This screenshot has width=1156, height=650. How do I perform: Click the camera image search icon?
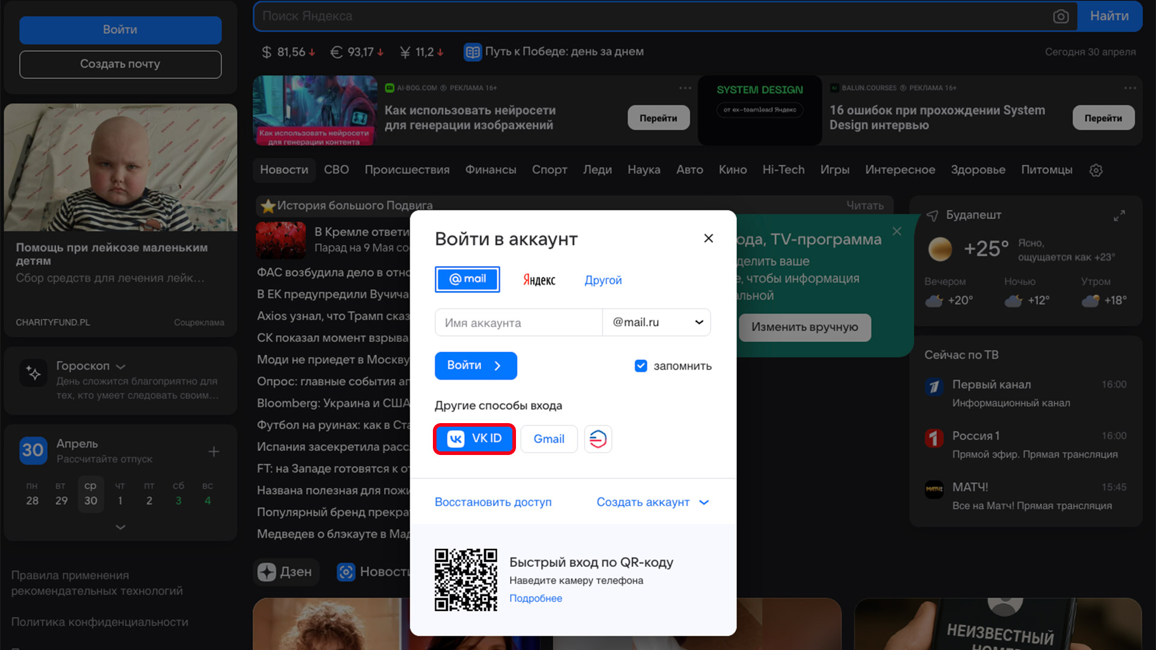click(1061, 16)
